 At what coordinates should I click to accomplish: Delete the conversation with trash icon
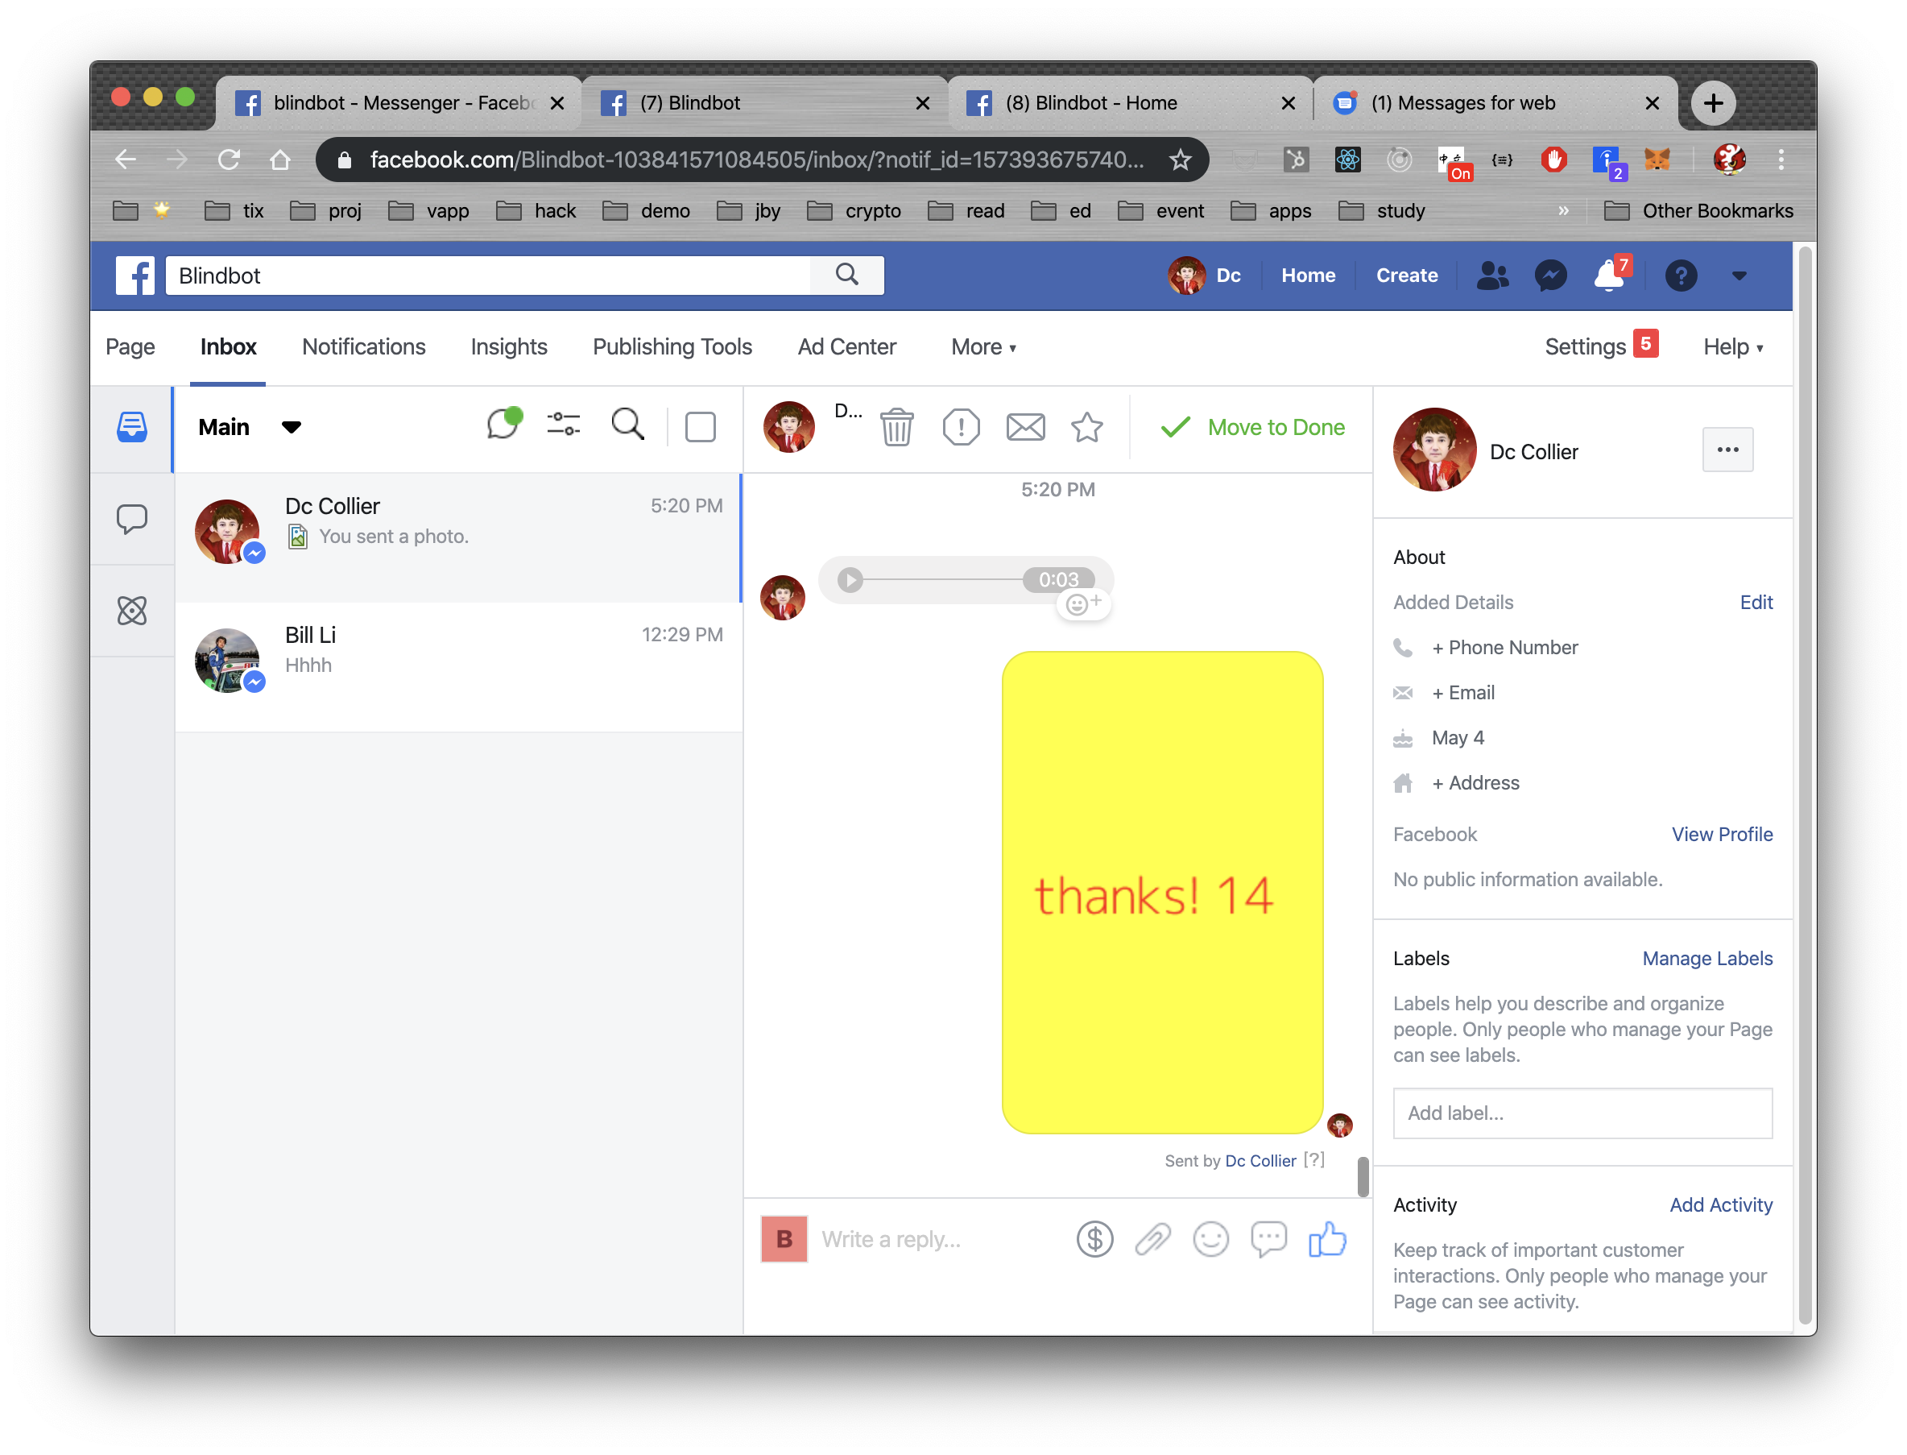[x=897, y=427]
